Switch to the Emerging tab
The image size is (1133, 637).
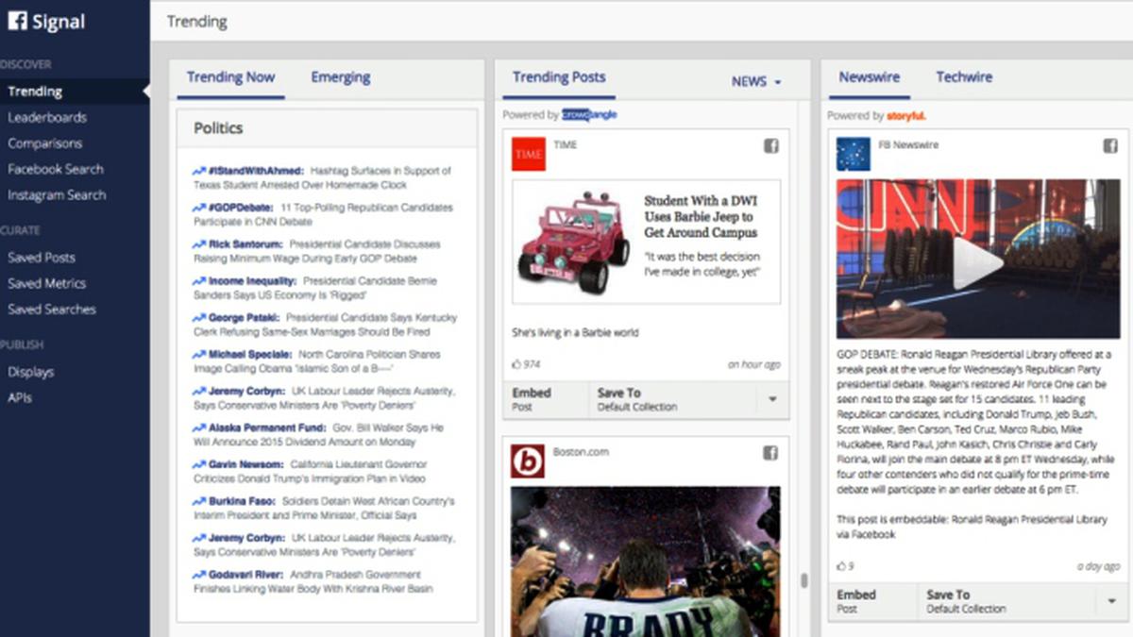[x=340, y=77]
